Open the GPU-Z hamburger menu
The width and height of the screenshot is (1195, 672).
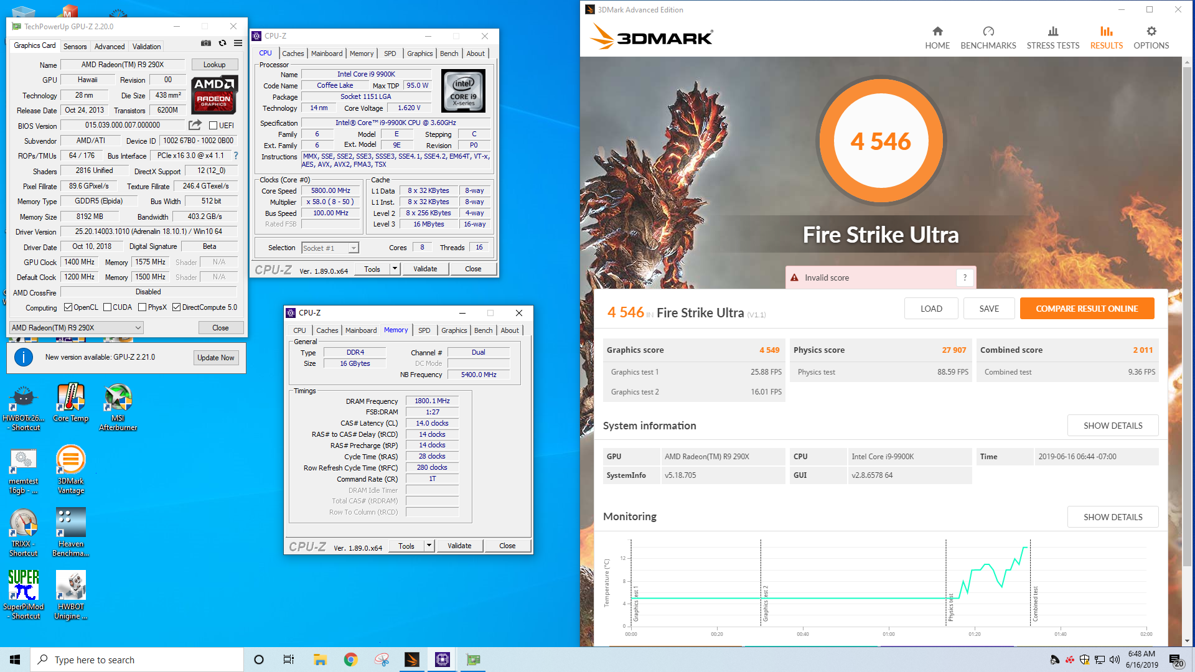coord(238,44)
